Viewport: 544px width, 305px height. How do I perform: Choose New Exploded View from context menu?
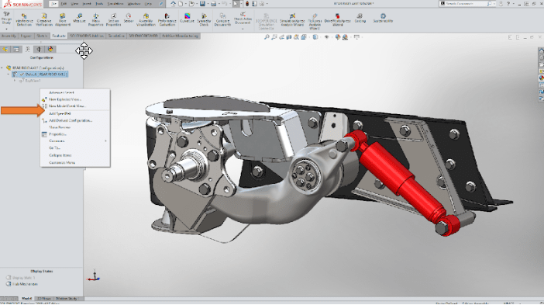pyautogui.click(x=65, y=99)
